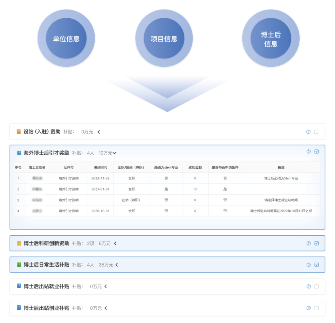The width and height of the screenshot is (335, 323).
Task: Click the 进站时间 column header
Action: click(x=100, y=167)
